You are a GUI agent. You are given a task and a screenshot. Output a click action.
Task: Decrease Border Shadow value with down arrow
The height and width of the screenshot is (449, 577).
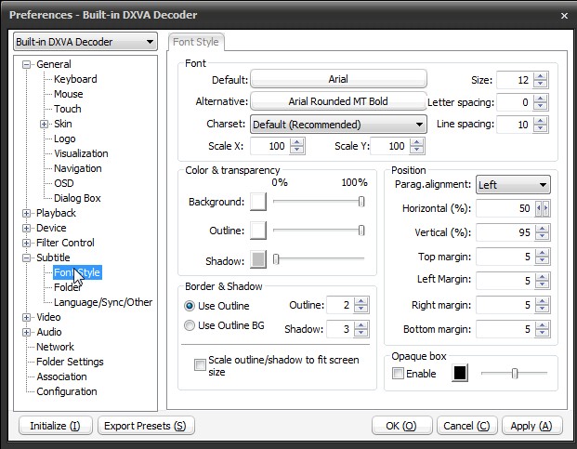361,333
